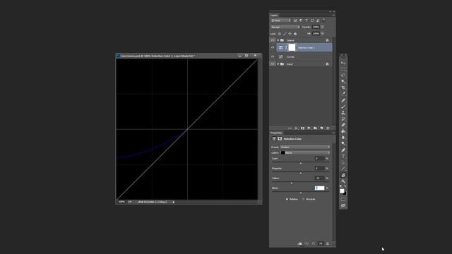Viewport: 452px width, 254px height.
Task: Expand the Input layer group
Action: pos(278,64)
